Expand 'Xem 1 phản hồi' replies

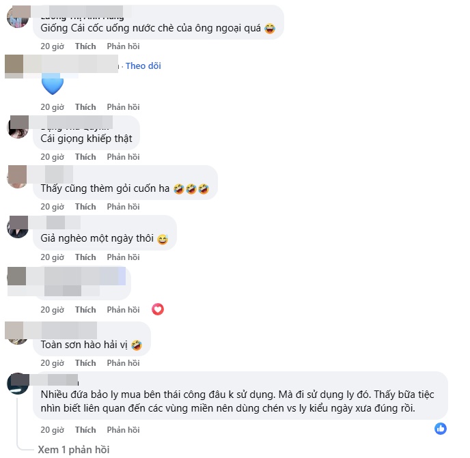(74, 450)
